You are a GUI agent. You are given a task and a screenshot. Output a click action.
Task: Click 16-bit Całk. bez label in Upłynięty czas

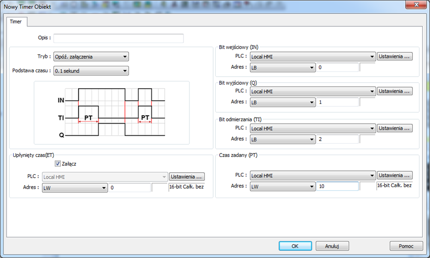click(187, 187)
